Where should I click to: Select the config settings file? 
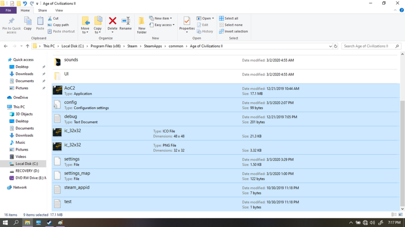(x=225, y=105)
